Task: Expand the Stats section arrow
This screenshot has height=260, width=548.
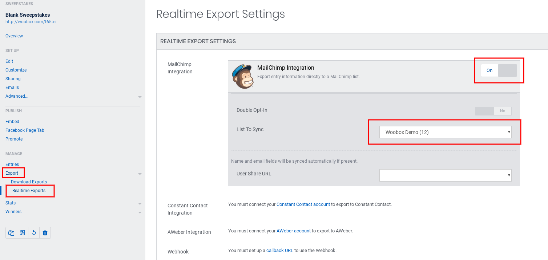Action: pos(140,204)
